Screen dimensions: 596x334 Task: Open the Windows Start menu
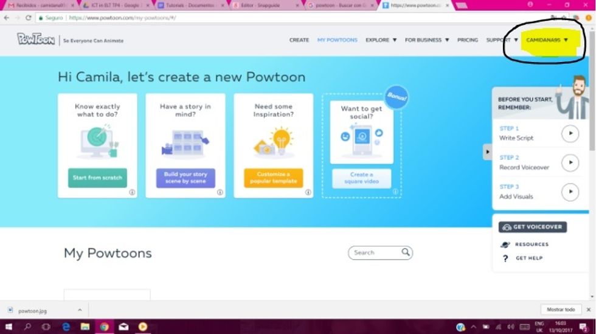(x=8, y=327)
